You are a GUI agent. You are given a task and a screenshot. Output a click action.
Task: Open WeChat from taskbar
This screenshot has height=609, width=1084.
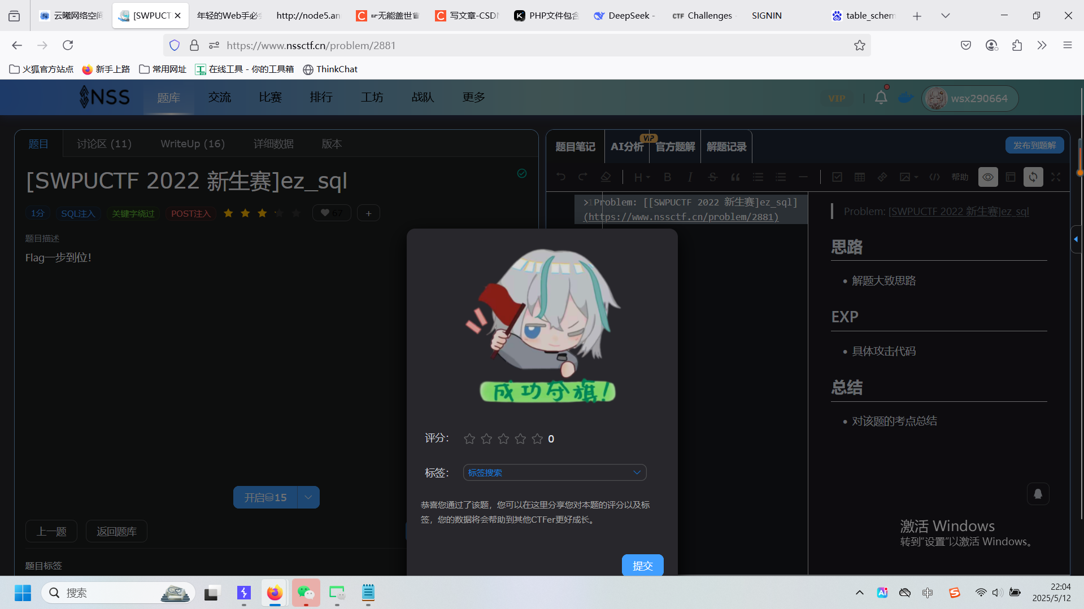point(306,593)
